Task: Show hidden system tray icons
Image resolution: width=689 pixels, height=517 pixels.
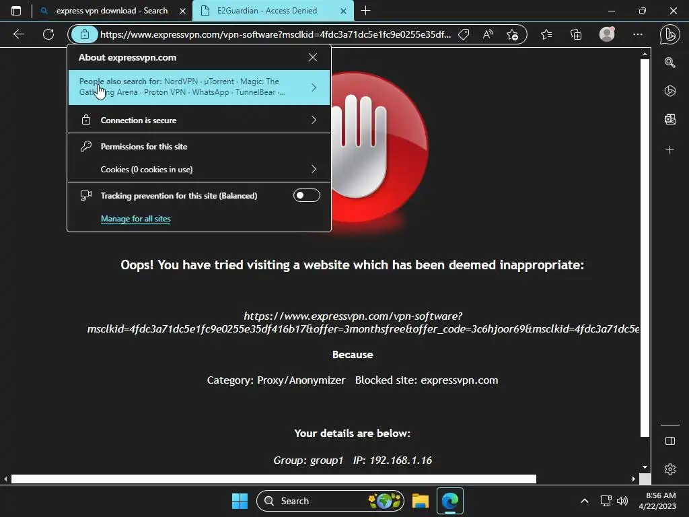Action: pyautogui.click(x=585, y=501)
